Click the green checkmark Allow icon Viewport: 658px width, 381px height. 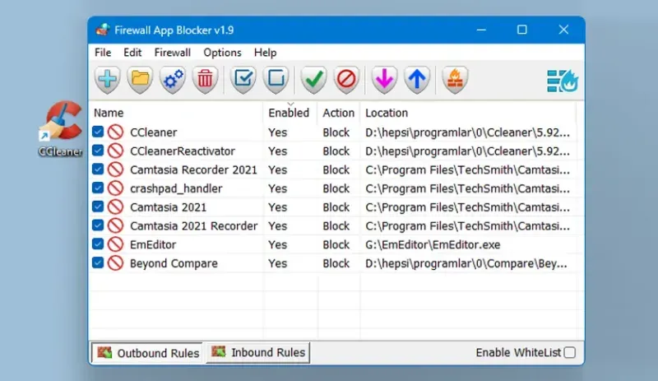pyautogui.click(x=313, y=79)
